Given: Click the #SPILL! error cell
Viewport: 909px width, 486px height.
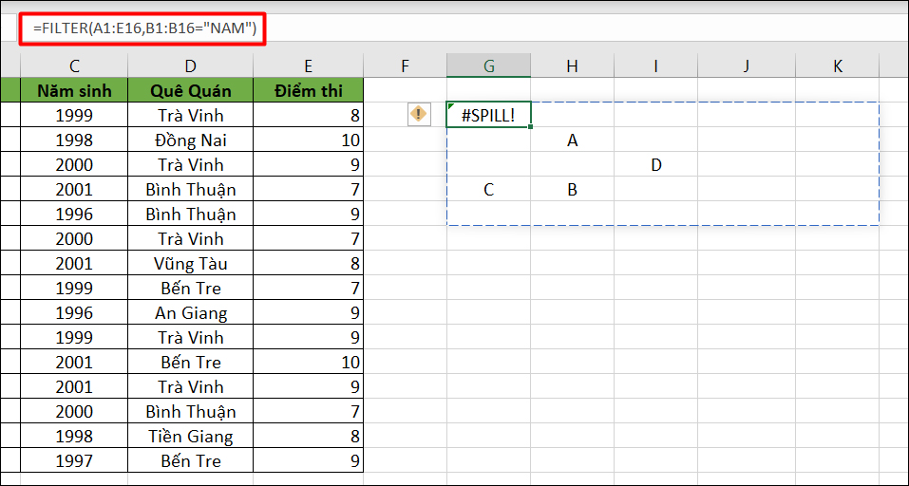Looking at the screenshot, I should point(489,115).
